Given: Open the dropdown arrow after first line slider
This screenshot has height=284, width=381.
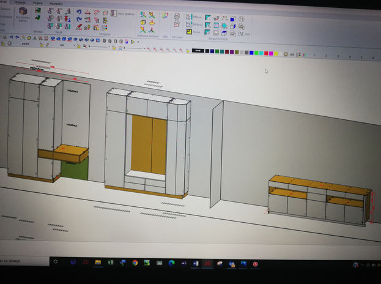Looking at the screenshot, I should 109,47.
